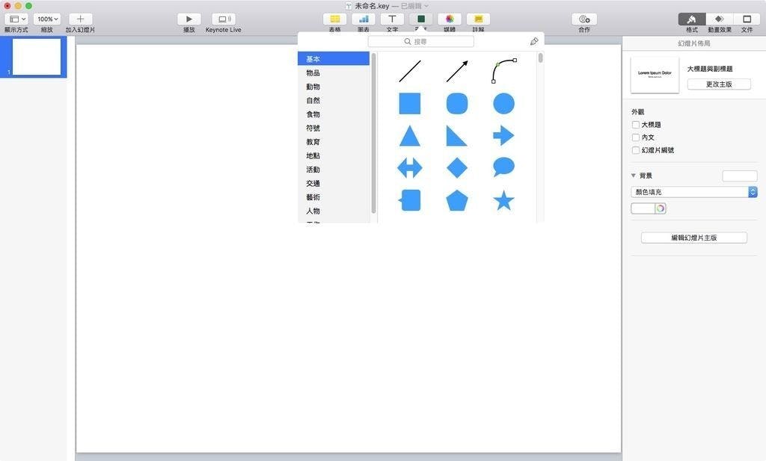Click the Play slideshow button

[189, 19]
